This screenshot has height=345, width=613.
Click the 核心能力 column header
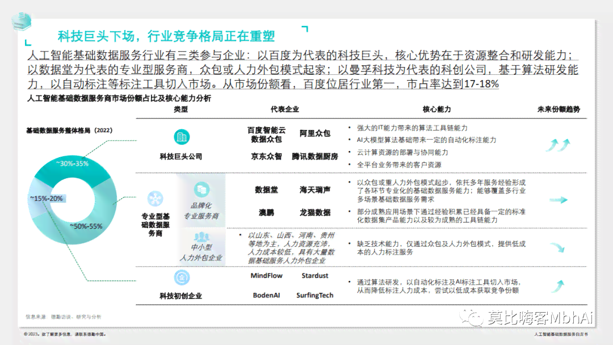click(x=436, y=110)
